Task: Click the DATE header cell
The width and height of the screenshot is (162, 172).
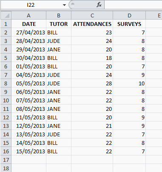Action: point(29,24)
